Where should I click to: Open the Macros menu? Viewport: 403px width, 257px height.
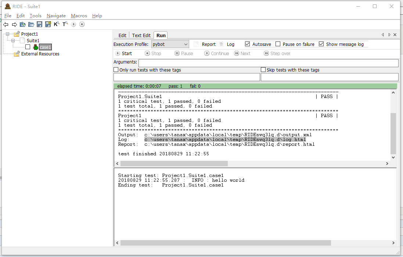pyautogui.click(x=79, y=16)
